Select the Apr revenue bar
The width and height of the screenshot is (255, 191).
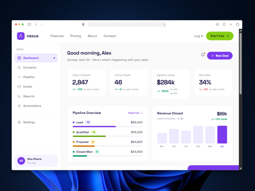point(222,135)
